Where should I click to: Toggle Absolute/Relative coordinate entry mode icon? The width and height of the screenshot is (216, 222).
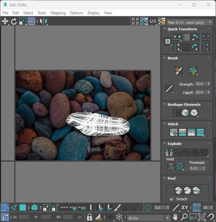point(5,217)
